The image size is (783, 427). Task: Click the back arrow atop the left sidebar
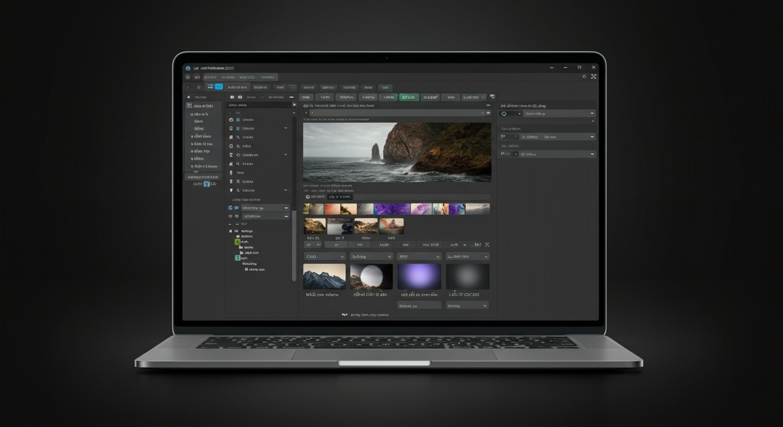(x=188, y=96)
